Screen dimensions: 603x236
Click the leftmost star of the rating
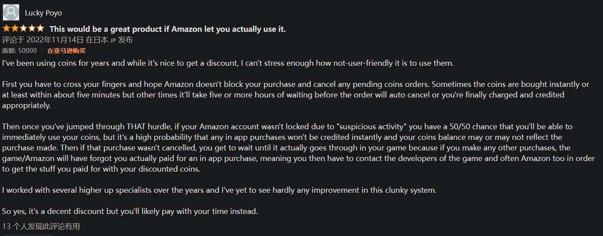point(6,29)
